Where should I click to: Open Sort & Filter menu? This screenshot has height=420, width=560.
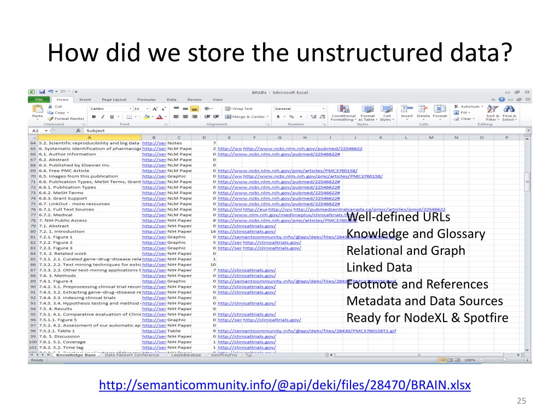point(493,113)
